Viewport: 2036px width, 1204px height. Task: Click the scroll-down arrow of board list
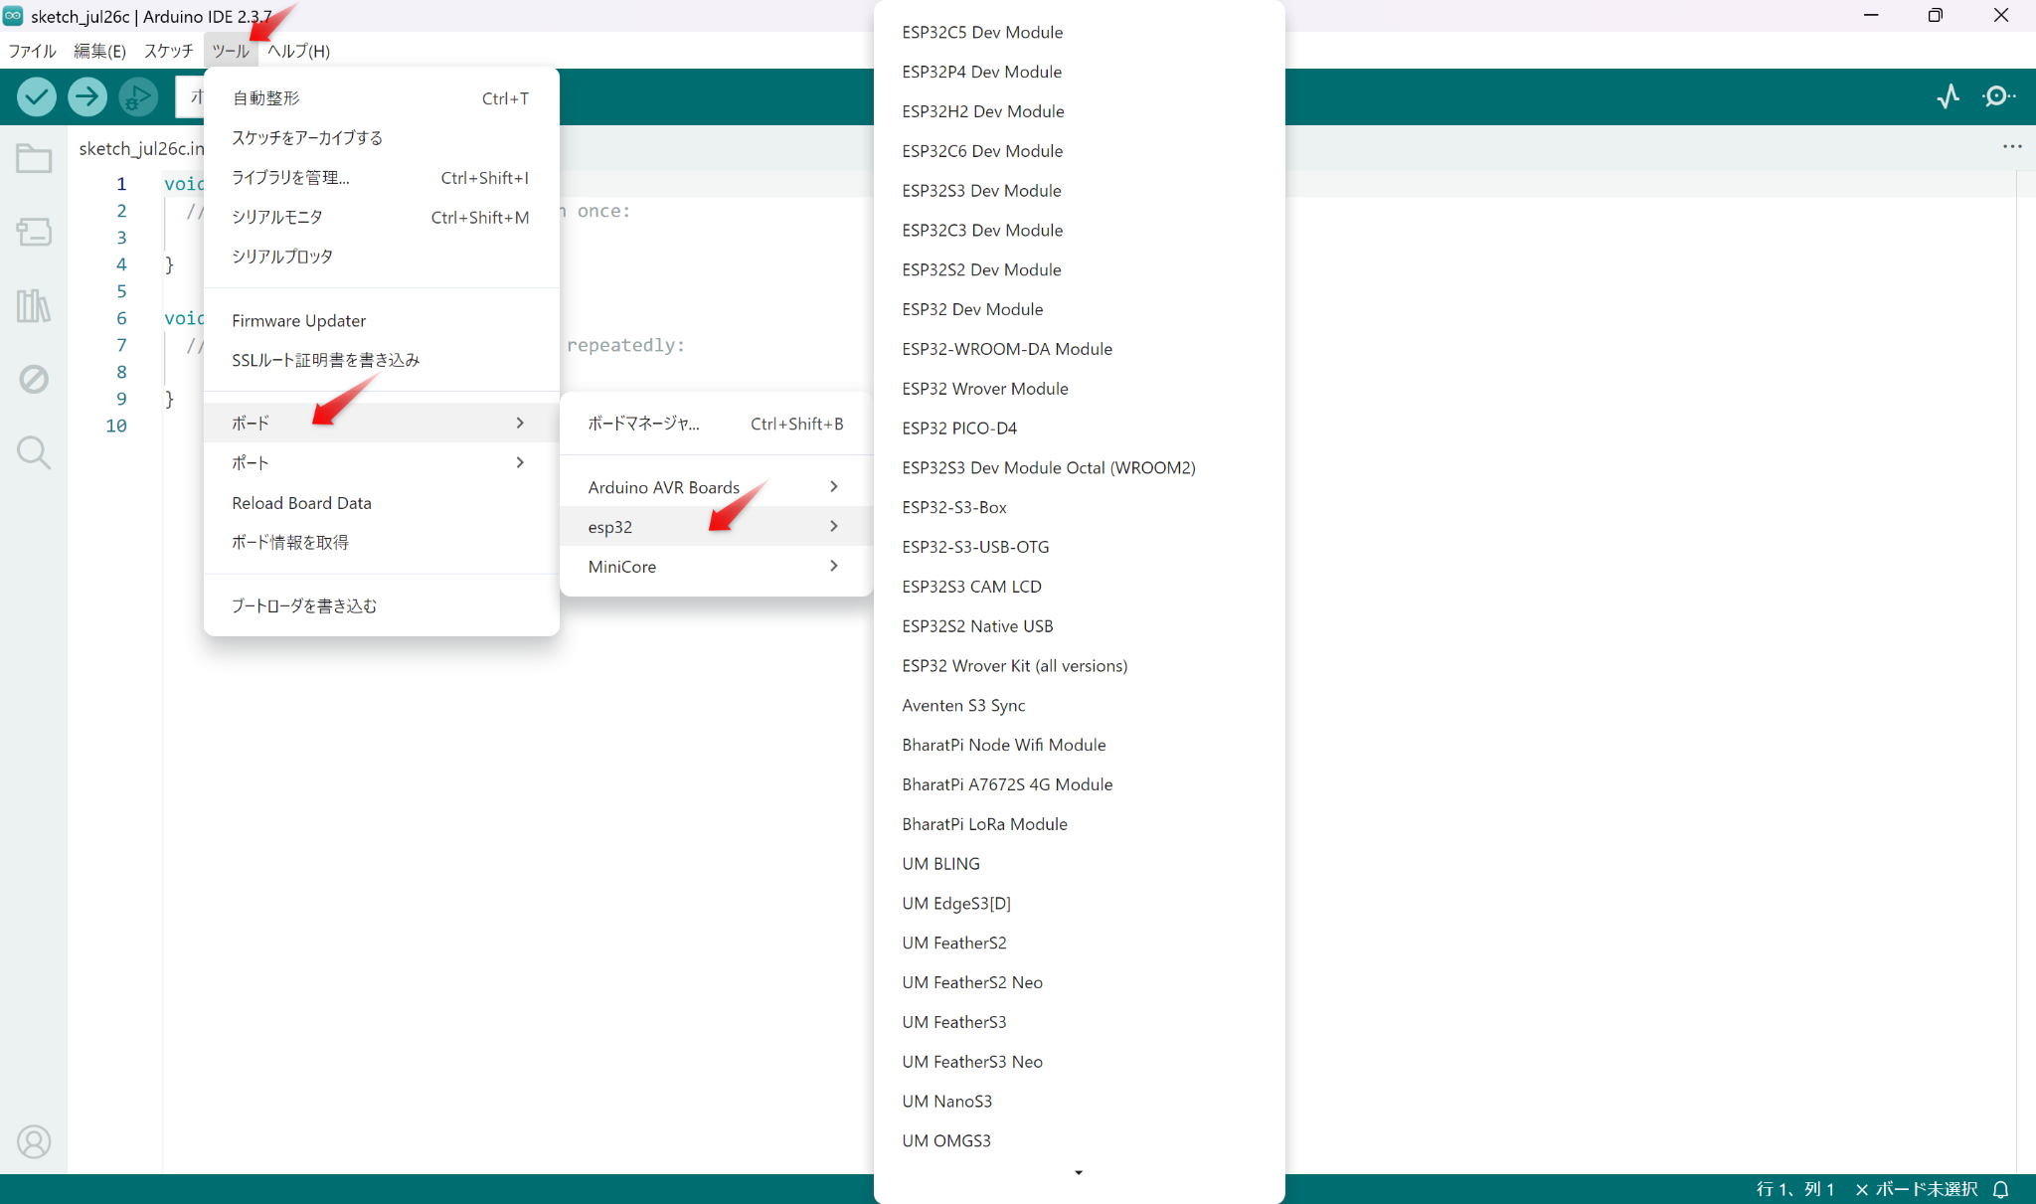(x=1079, y=1173)
